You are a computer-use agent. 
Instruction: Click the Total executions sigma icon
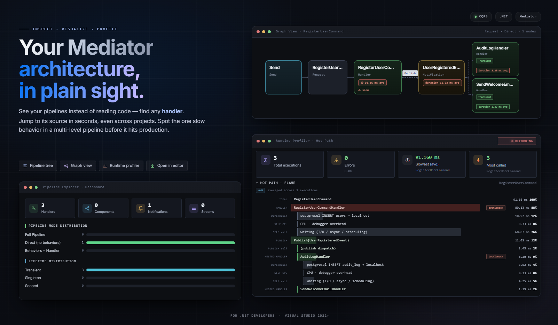pyautogui.click(x=266, y=160)
